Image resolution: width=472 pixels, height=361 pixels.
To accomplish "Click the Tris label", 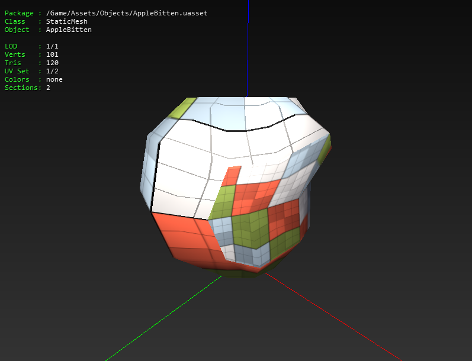I will pyautogui.click(x=12, y=63).
